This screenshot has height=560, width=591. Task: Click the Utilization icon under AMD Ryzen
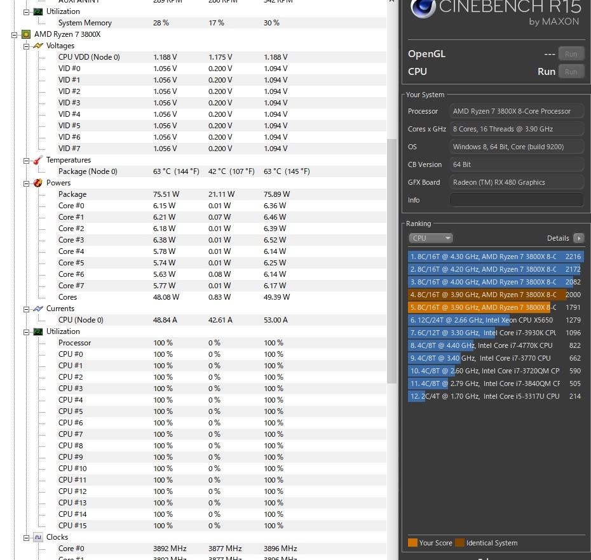pyautogui.click(x=37, y=331)
